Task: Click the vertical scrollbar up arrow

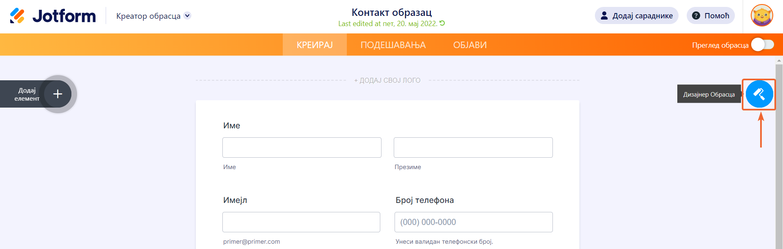Action: pyautogui.click(x=779, y=60)
